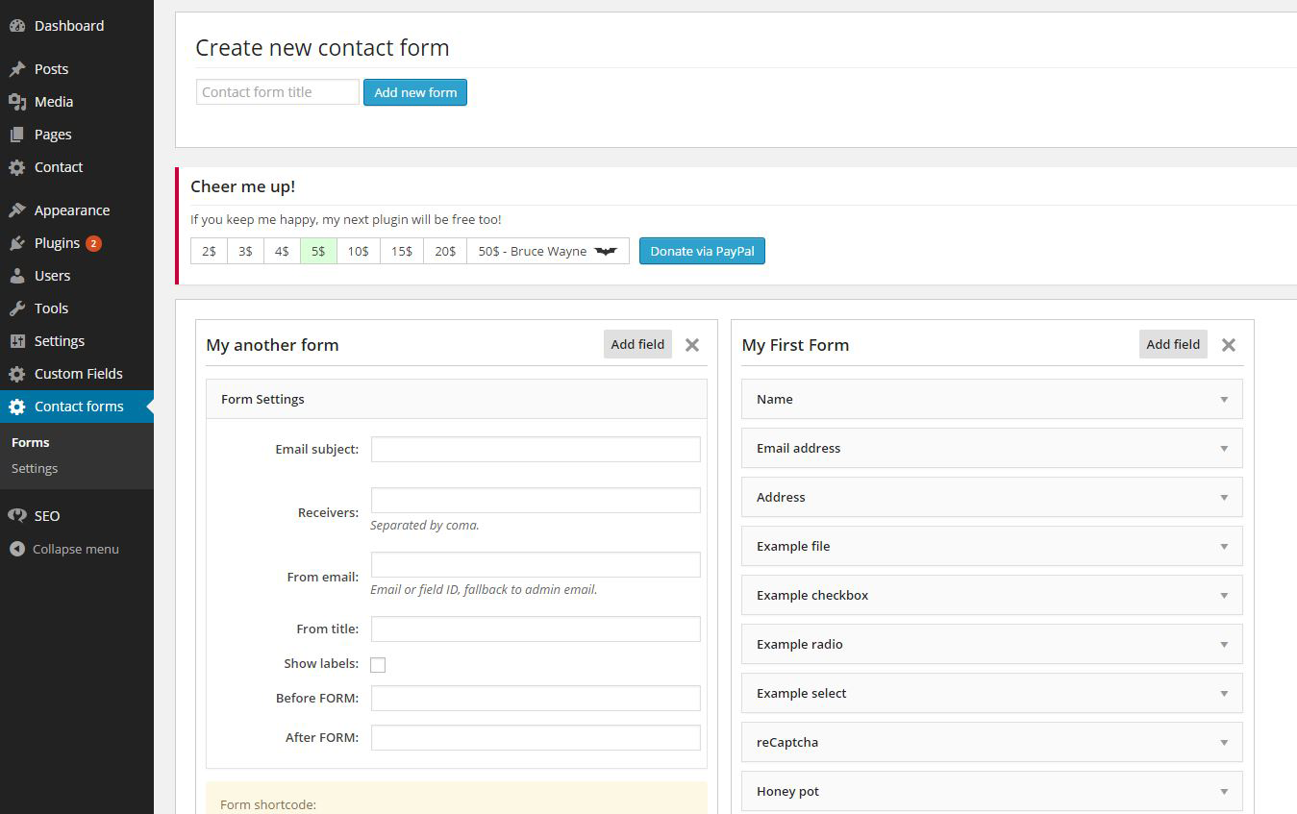Delete My First Form with X icon
The image size is (1297, 814).
1228,345
